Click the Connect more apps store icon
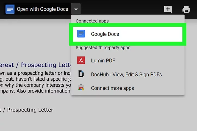The height and width of the screenshot is (131, 197). 81,88
